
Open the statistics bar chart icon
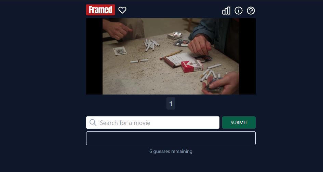226,11
